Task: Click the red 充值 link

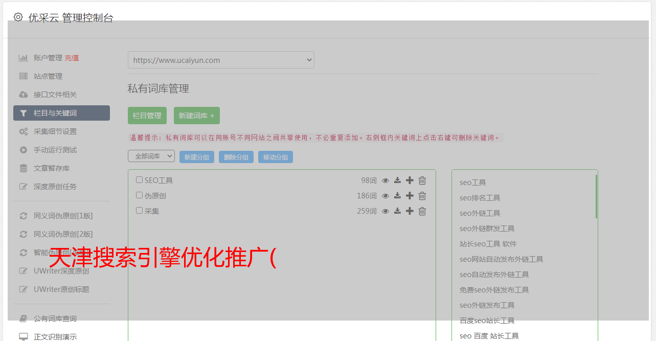Action: pyautogui.click(x=72, y=58)
